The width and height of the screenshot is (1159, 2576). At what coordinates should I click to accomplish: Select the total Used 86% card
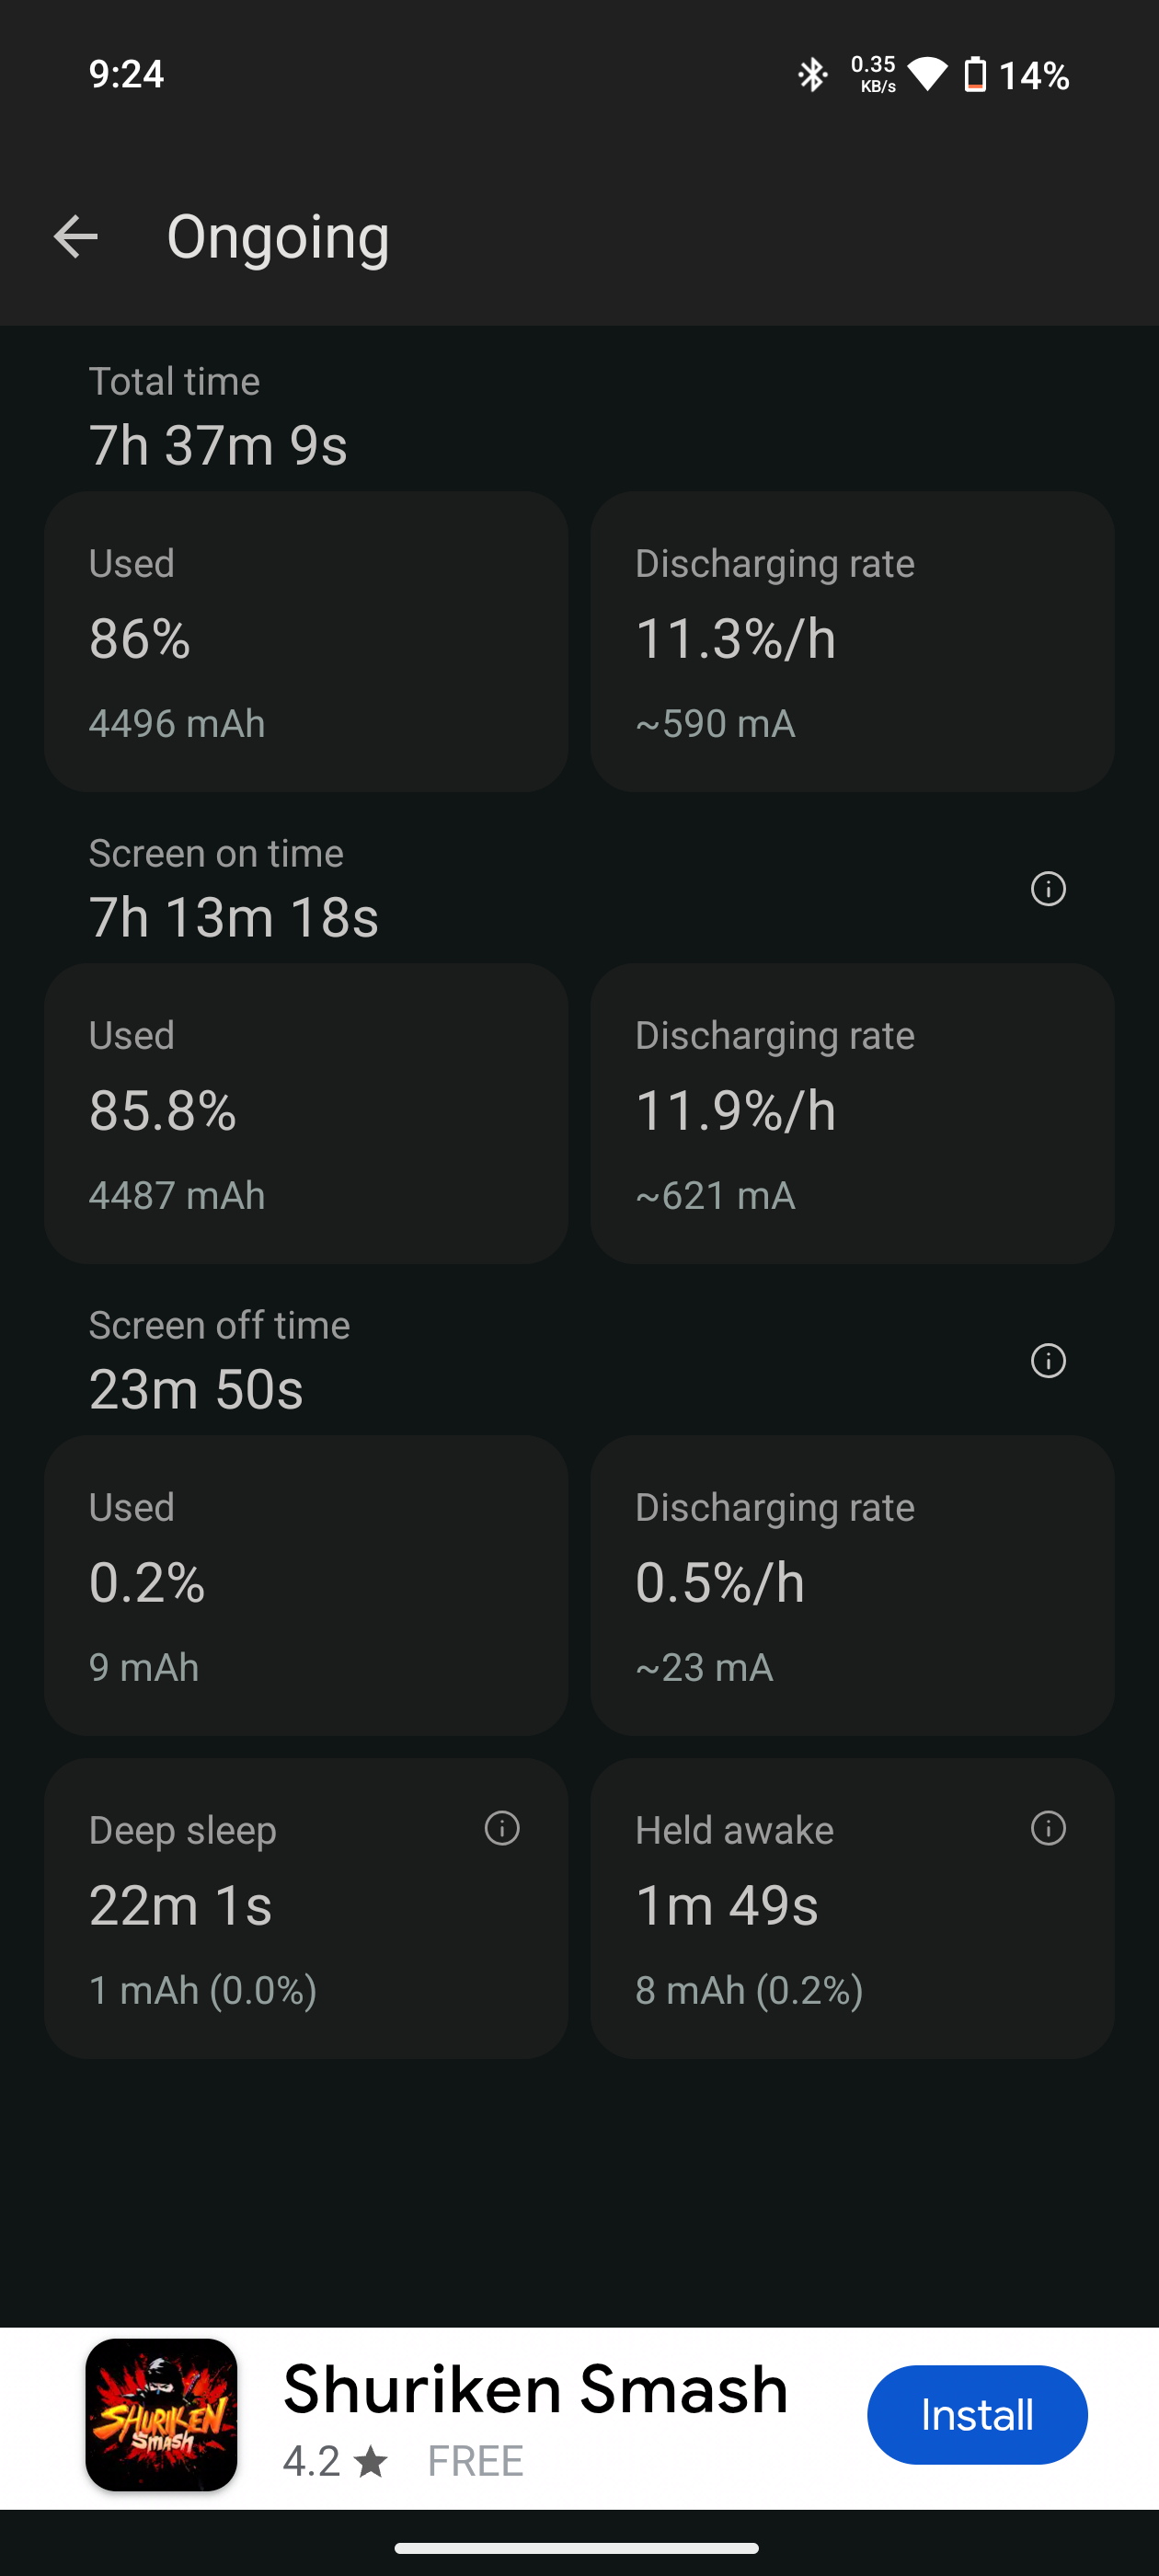tap(306, 642)
